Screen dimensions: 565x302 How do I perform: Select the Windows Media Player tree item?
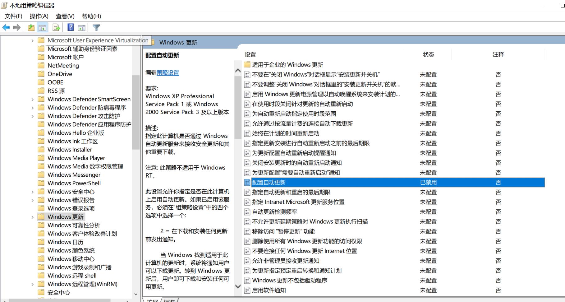point(76,158)
